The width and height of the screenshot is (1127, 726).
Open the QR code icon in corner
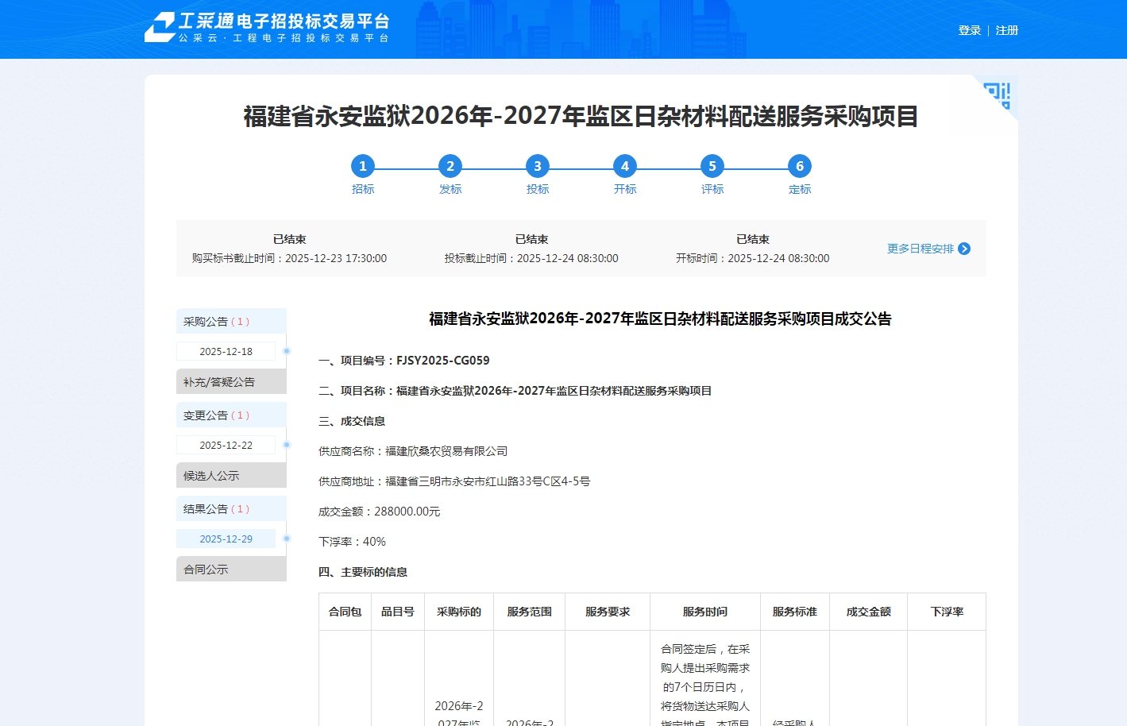point(998,95)
